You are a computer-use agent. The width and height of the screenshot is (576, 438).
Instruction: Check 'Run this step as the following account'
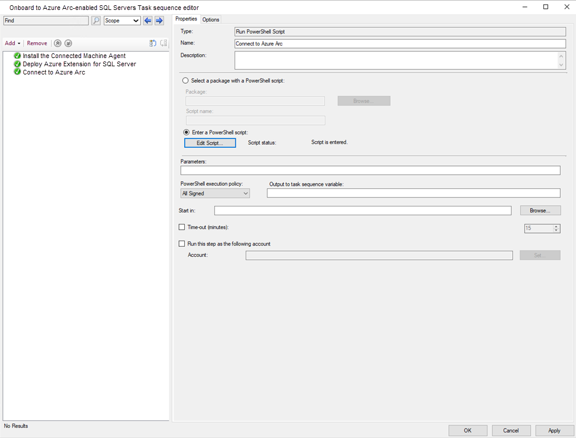(x=181, y=244)
